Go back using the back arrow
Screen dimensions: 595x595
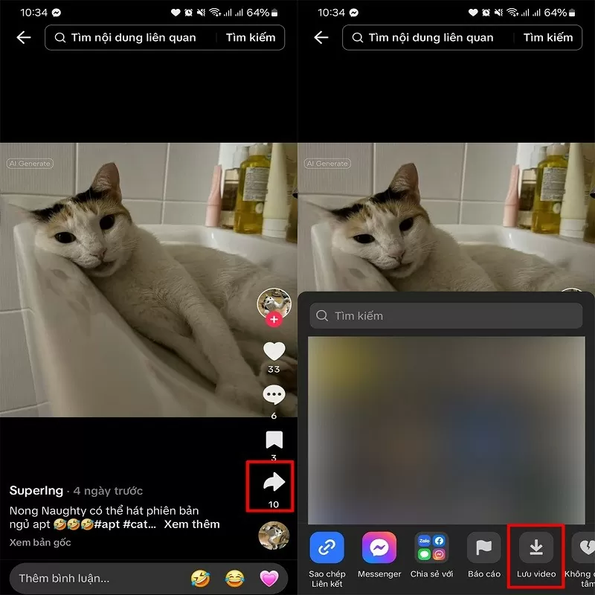click(22, 37)
